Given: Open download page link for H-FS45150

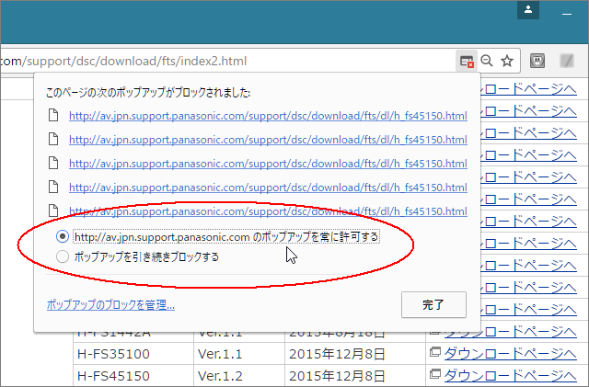Looking at the screenshot, I should click(x=510, y=375).
